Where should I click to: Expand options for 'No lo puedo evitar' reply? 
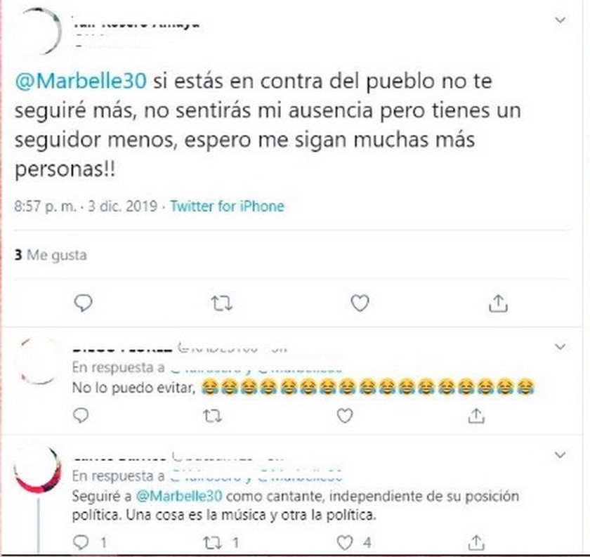[x=560, y=346]
